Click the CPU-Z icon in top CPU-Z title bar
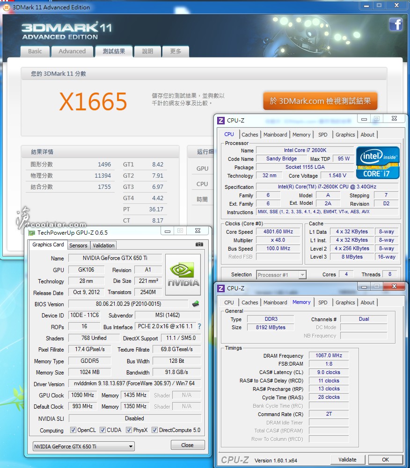The width and height of the screenshot is (410, 468). (x=221, y=120)
